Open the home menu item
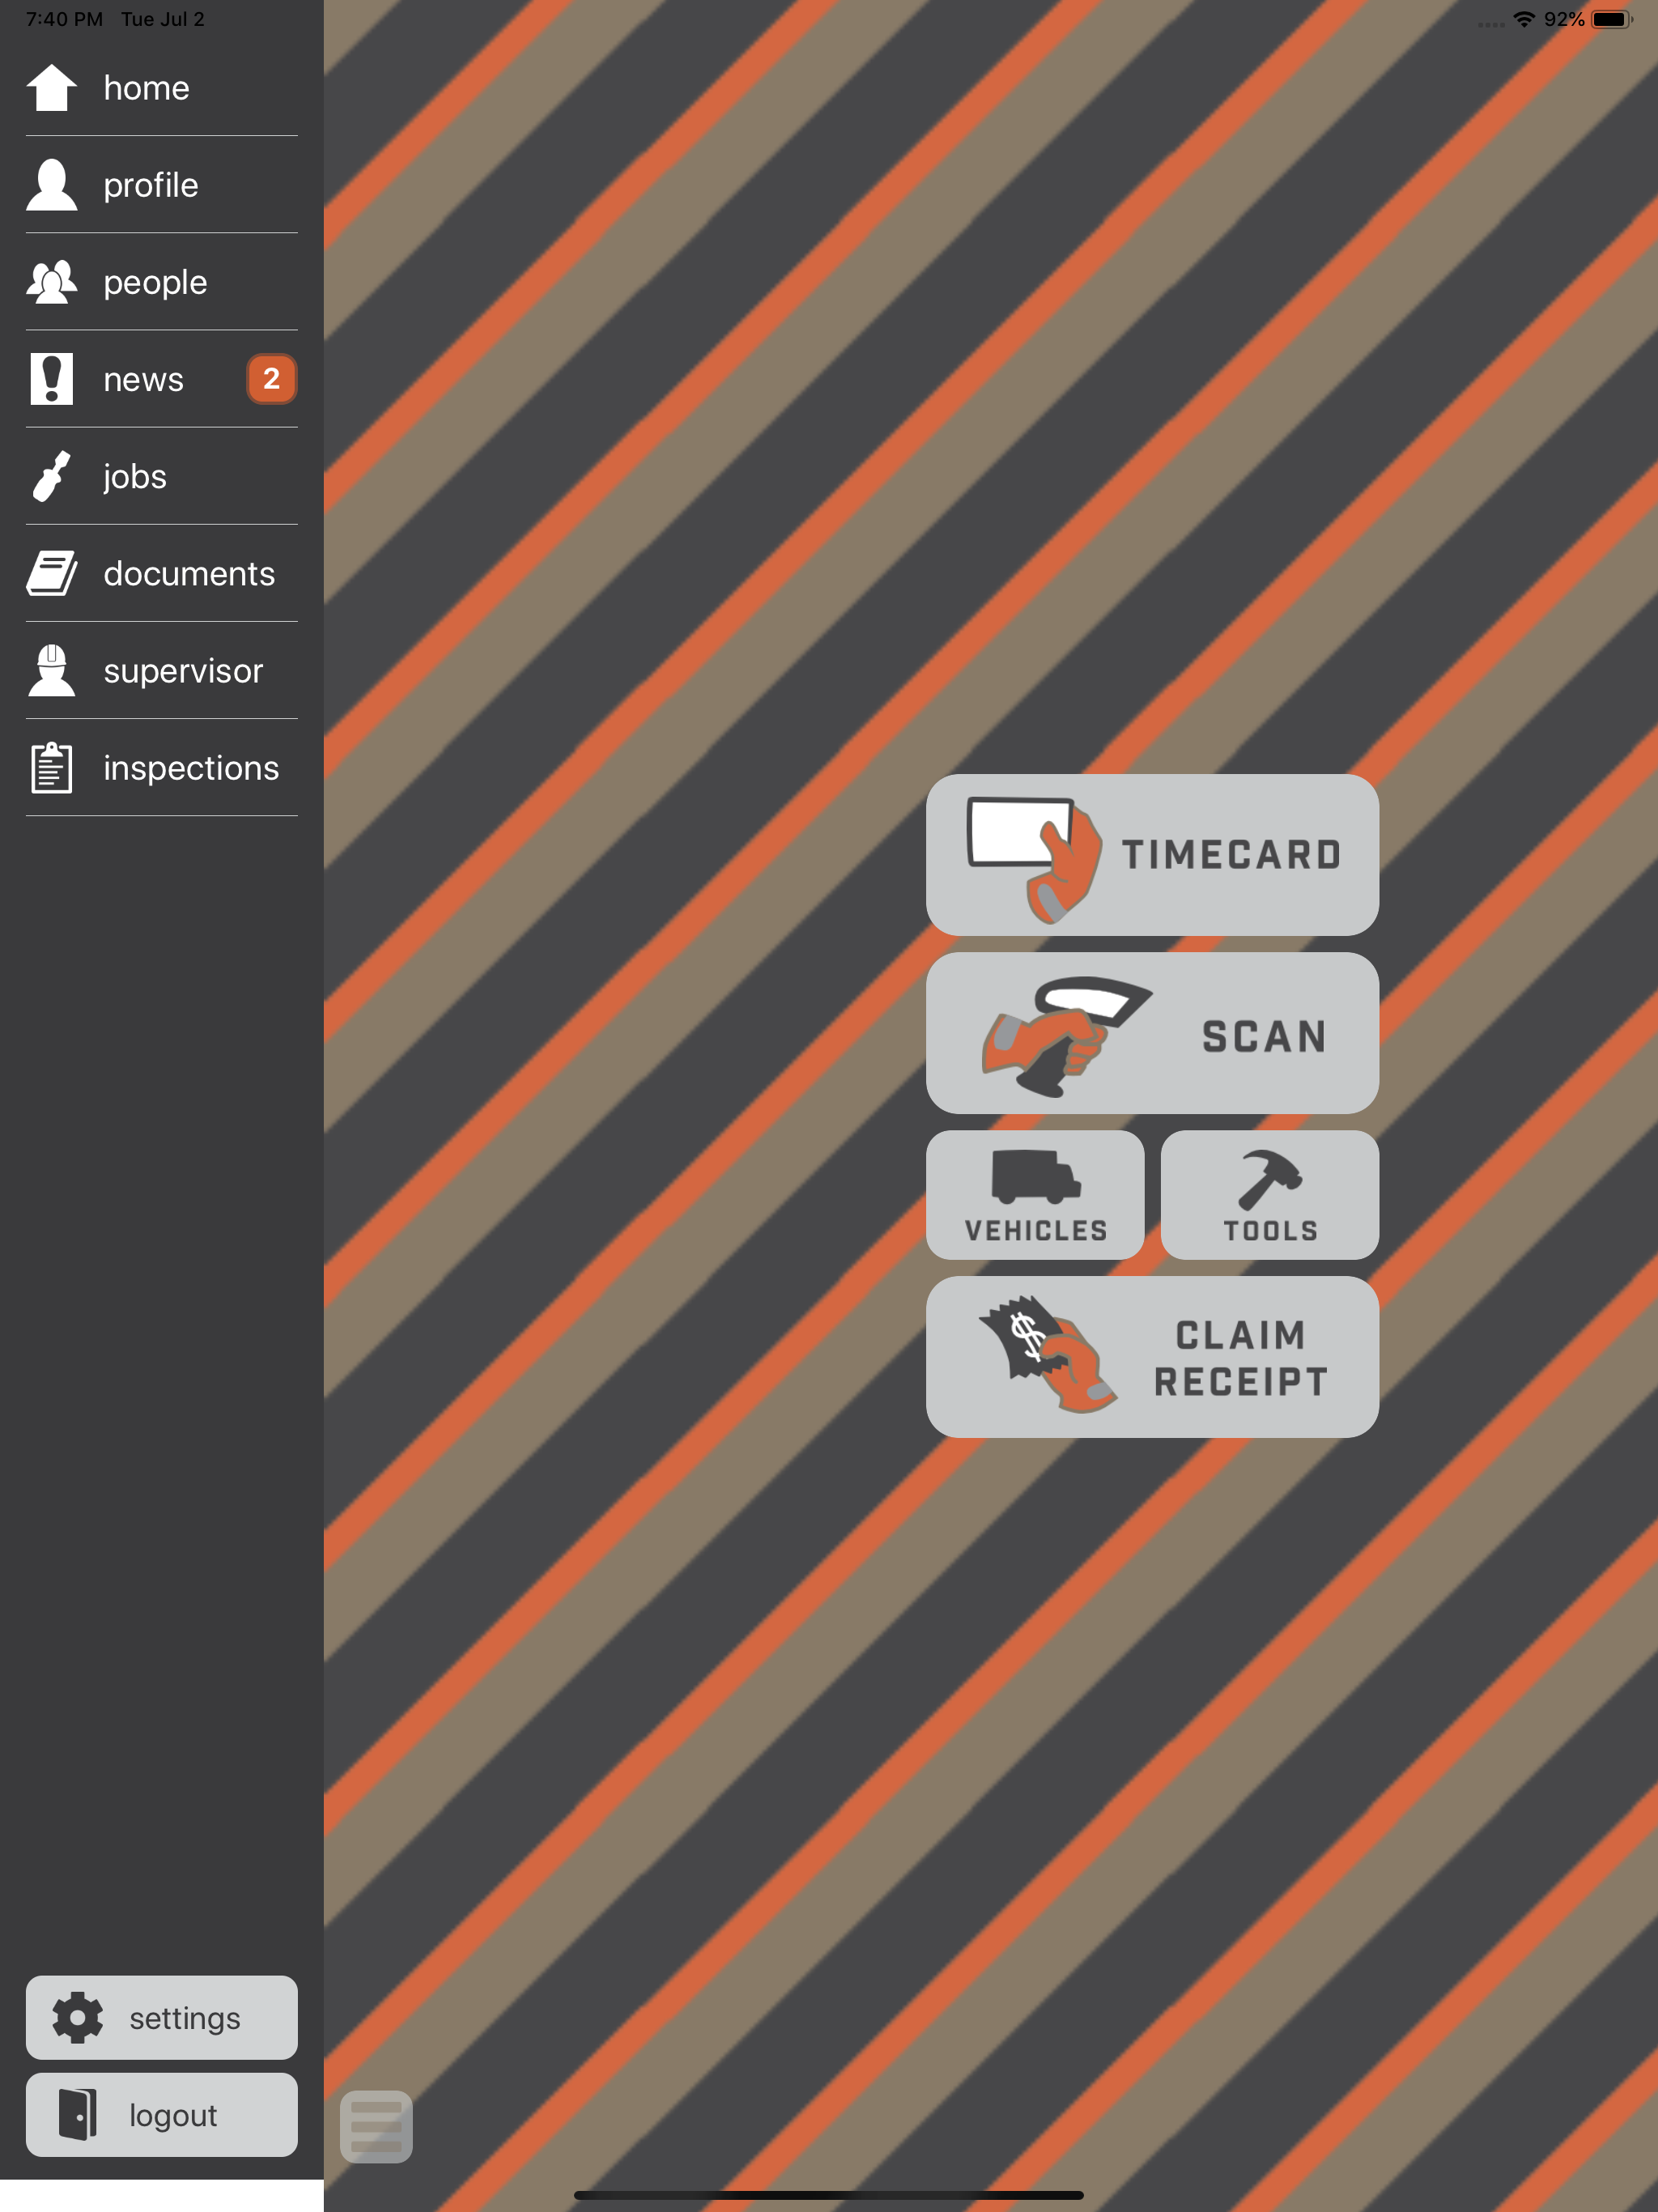1658x2212 pixels. 162,87
